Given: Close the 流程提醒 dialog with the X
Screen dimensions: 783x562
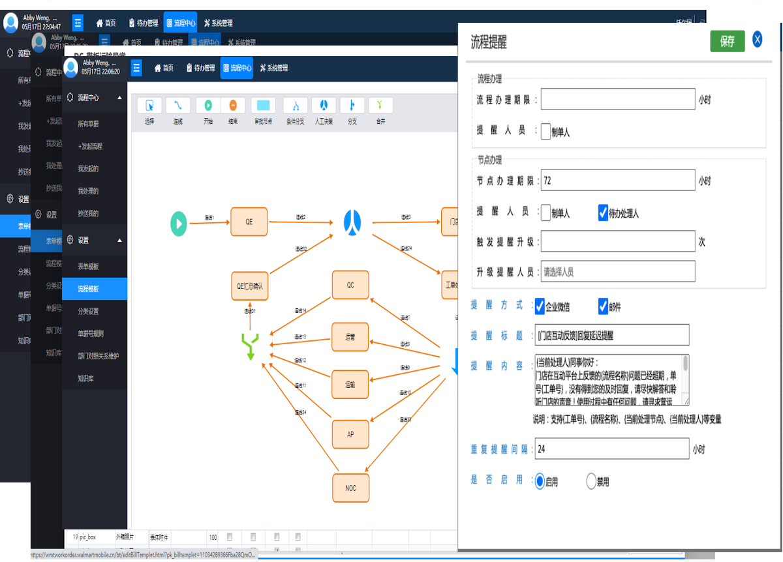Looking at the screenshot, I should pyautogui.click(x=758, y=40).
